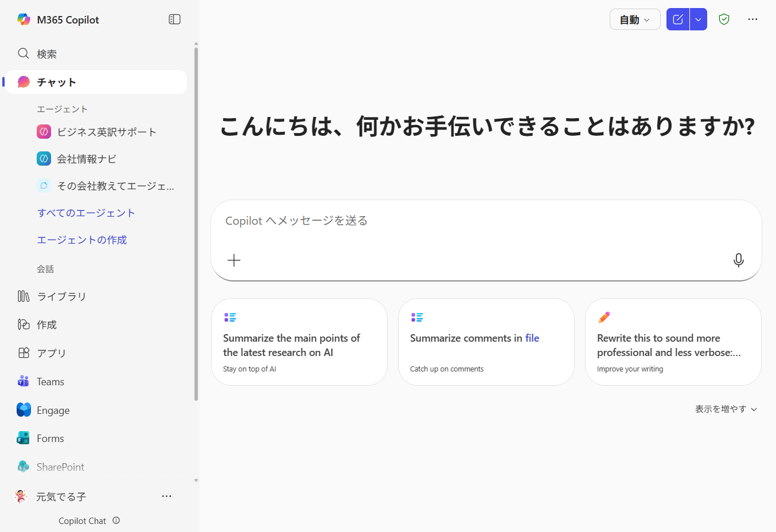
Task: Expand 表示を増やす to show more prompts
Action: coord(726,409)
